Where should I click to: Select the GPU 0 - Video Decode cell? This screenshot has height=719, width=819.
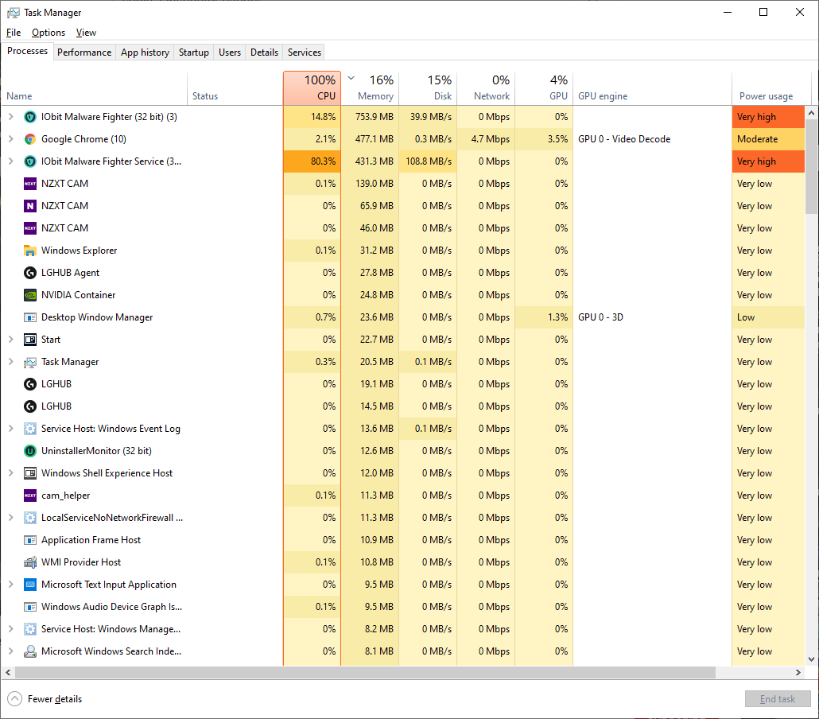tap(652, 139)
